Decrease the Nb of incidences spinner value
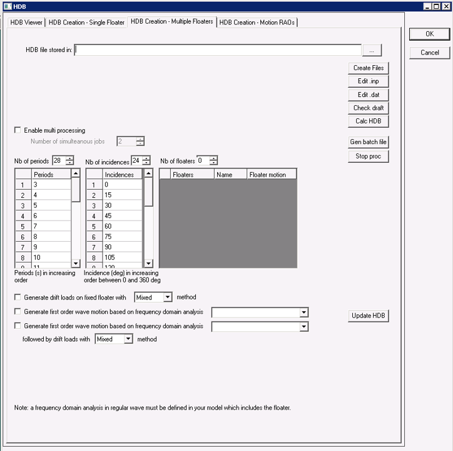Viewport: 453px width, 451px height. pos(146,163)
